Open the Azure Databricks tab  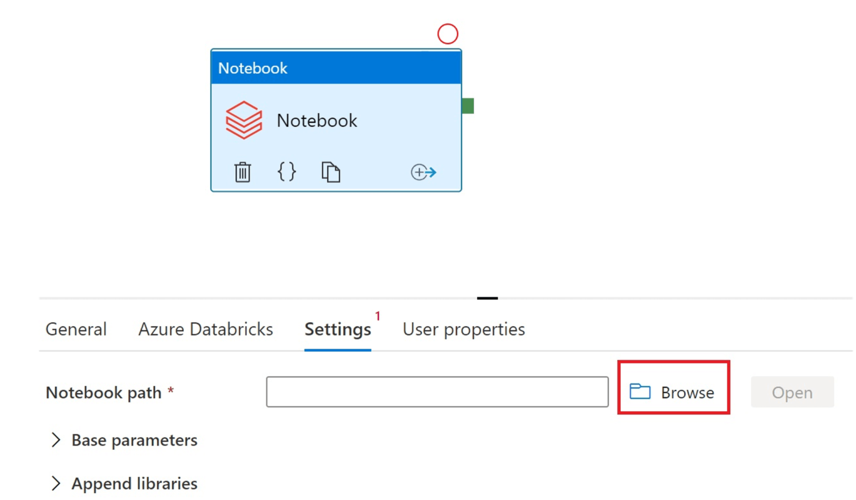(205, 329)
